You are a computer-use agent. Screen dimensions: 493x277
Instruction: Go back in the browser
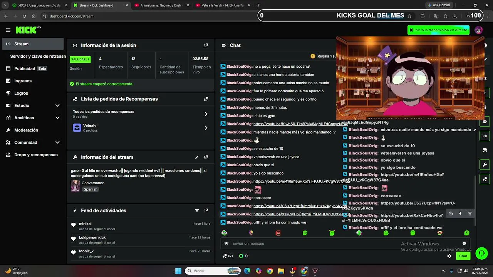click(6, 16)
